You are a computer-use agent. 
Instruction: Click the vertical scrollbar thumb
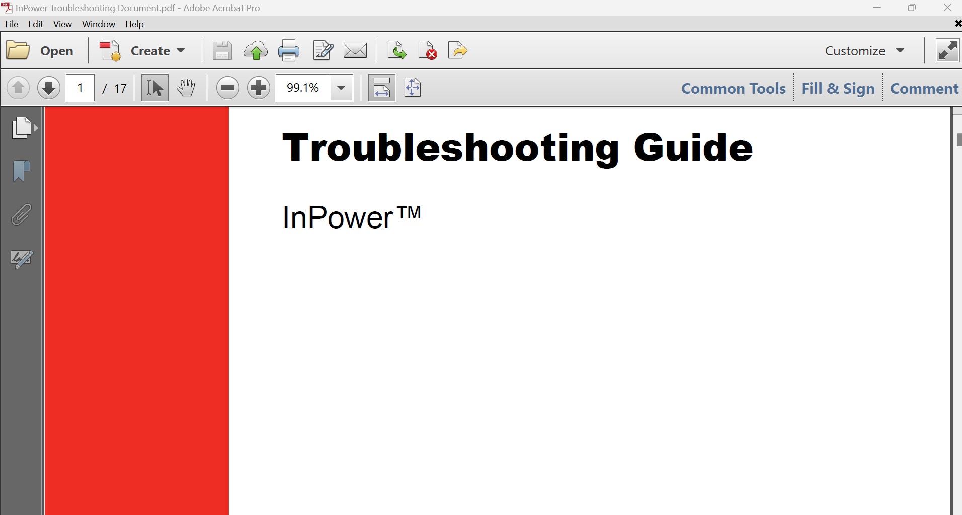[959, 139]
